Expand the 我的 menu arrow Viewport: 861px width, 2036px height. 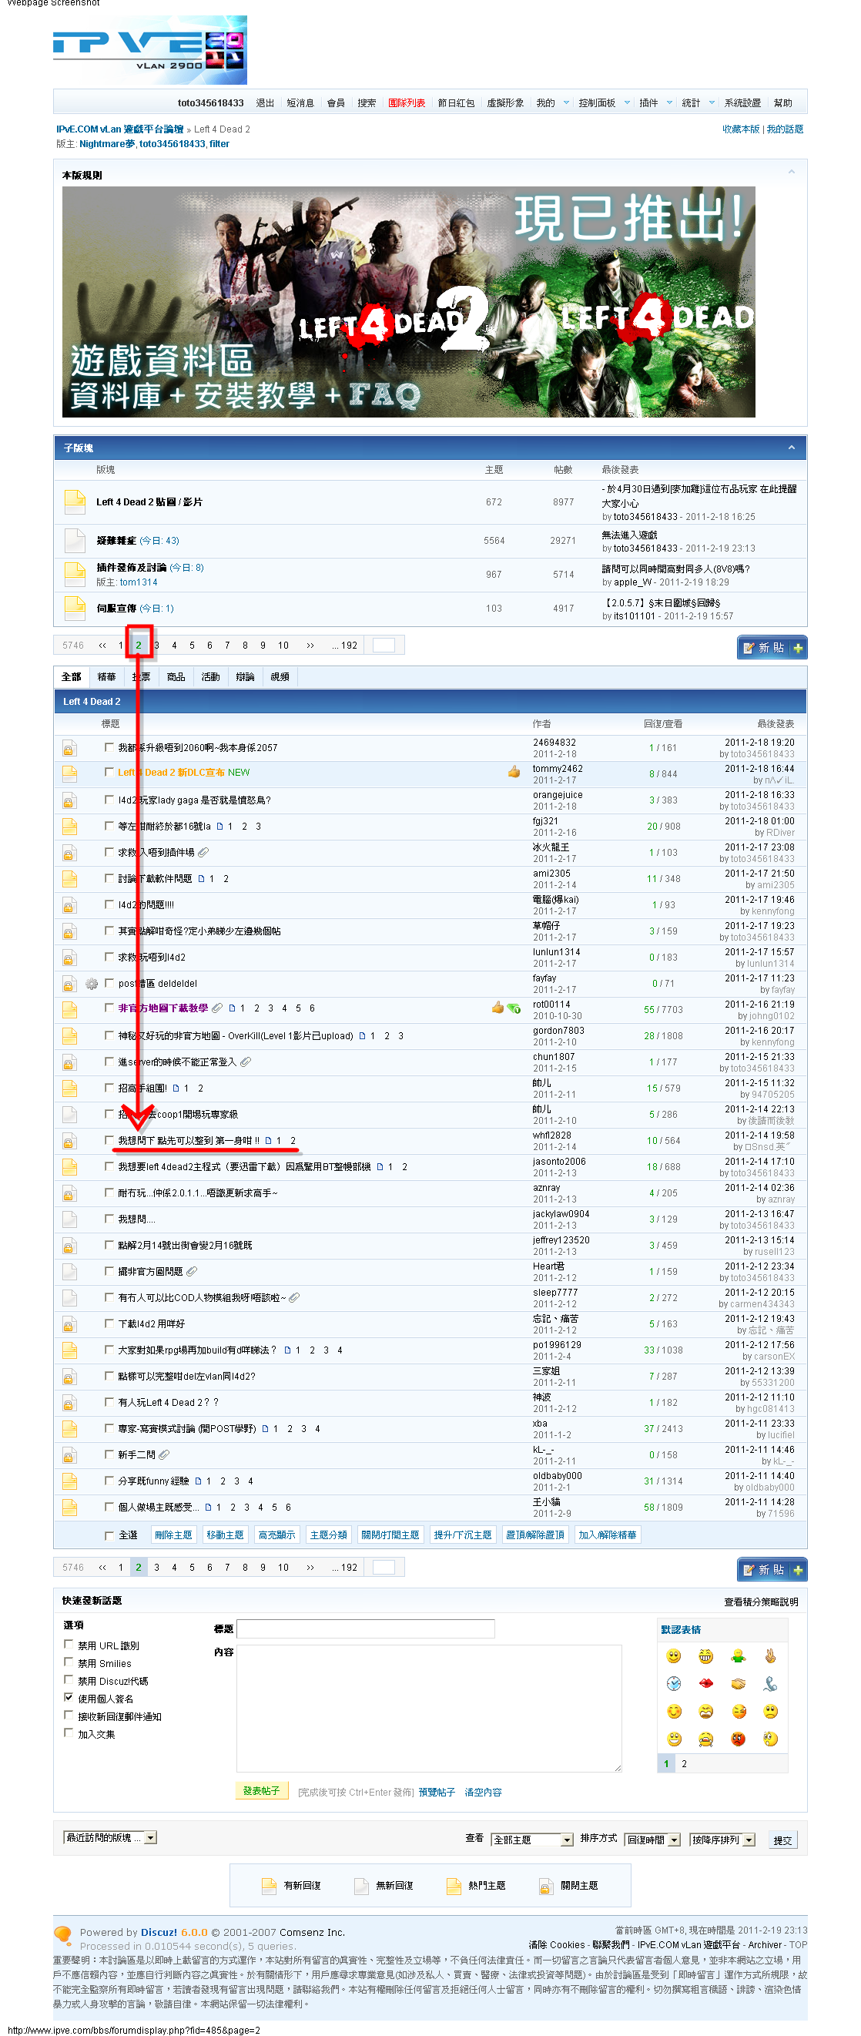point(566,102)
